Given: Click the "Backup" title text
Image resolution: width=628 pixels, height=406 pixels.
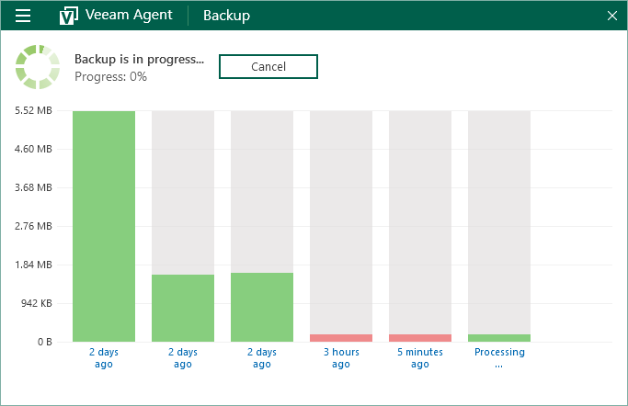Looking at the screenshot, I should pos(227,16).
